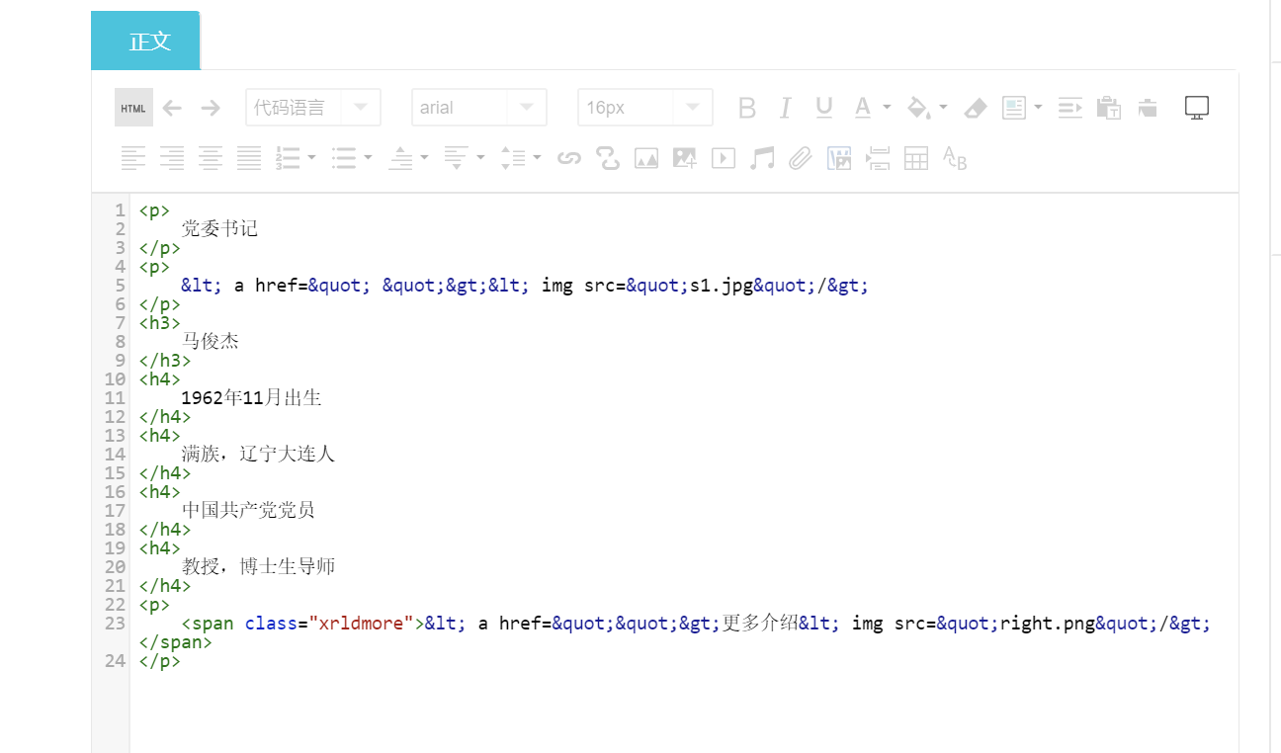
Task: Open the 代码语言 code language dropdown
Action: pyautogui.click(x=313, y=108)
